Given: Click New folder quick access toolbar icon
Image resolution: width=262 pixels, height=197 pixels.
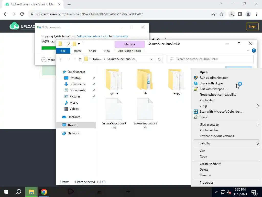Looking at the screenshot, I should (x=74, y=44).
